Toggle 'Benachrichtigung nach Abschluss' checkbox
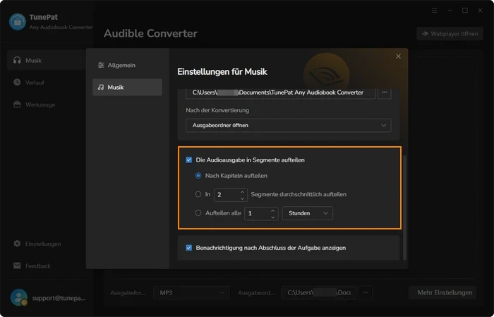Viewport: 494px width, 317px height. pos(188,248)
